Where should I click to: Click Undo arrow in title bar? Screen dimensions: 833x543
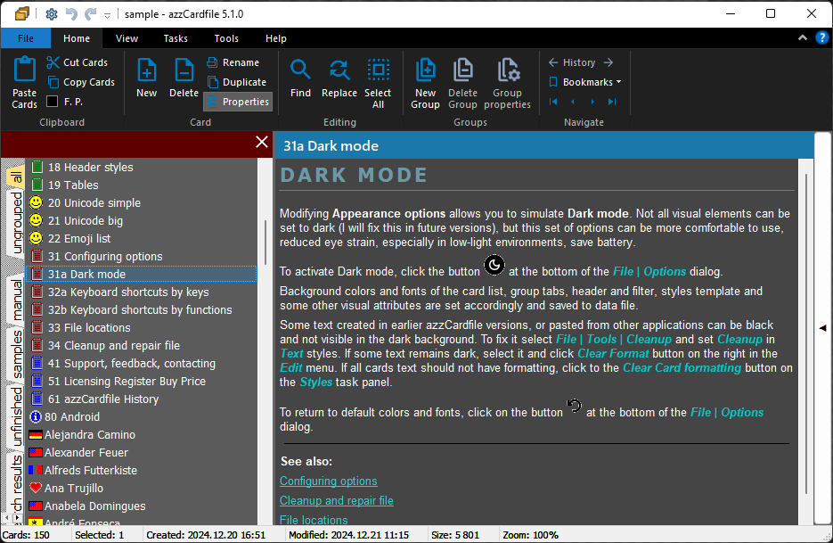coord(71,14)
